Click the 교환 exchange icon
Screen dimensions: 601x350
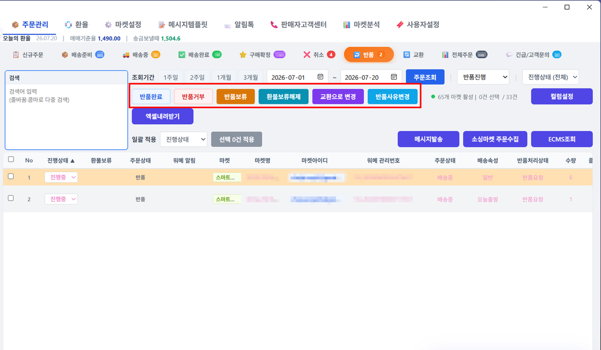tap(406, 55)
